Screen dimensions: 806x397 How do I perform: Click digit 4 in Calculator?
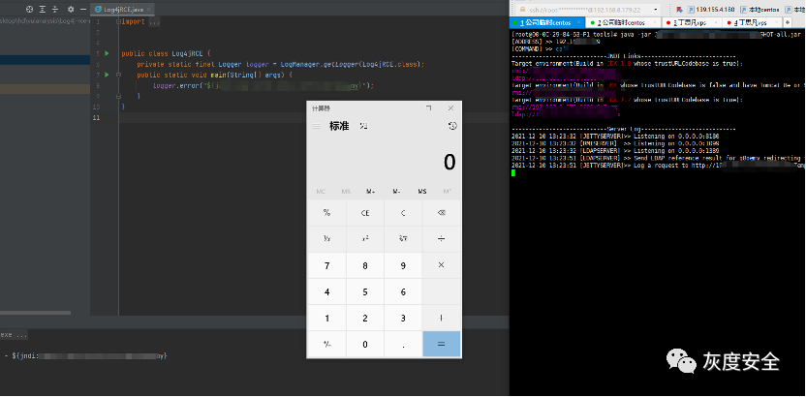point(326,291)
